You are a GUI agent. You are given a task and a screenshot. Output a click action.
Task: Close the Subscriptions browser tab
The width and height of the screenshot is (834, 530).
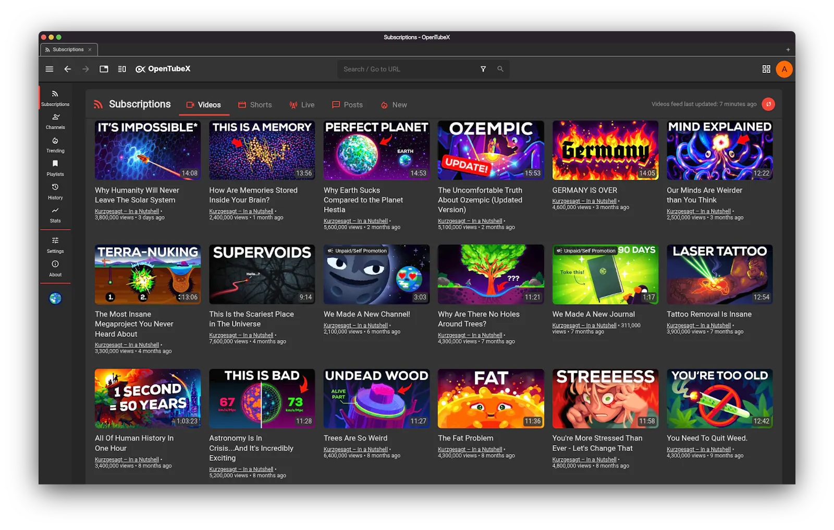(90, 49)
